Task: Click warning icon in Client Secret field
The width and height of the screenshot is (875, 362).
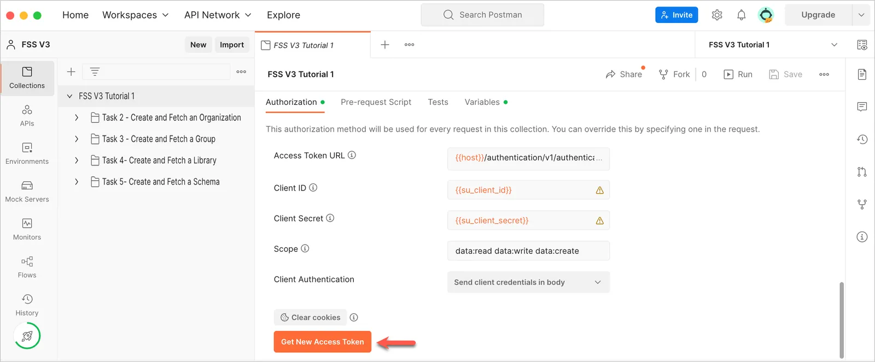Action: pos(599,221)
